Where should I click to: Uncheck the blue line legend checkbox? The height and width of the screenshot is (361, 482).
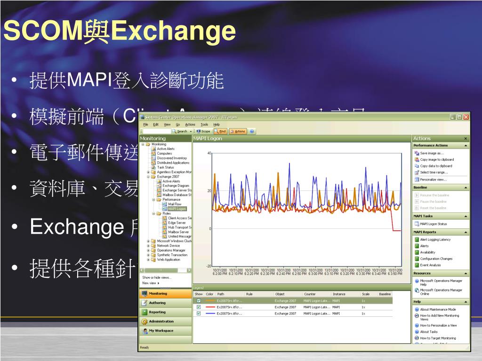click(x=199, y=314)
